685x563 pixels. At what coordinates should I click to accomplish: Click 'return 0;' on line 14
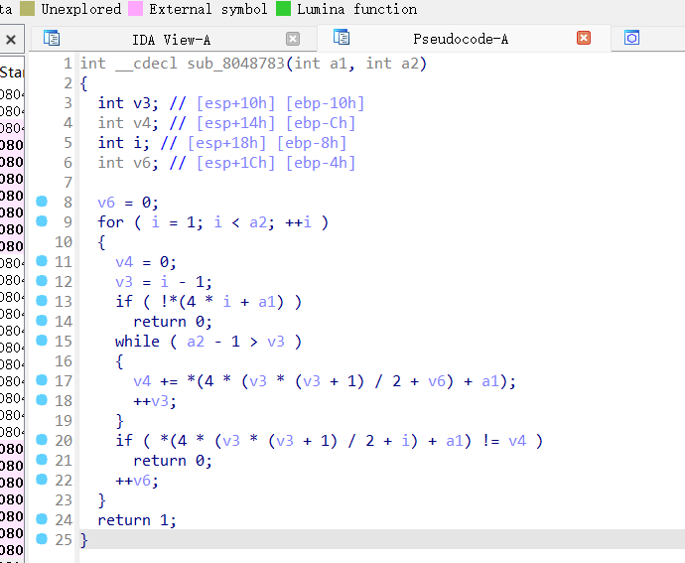(173, 322)
